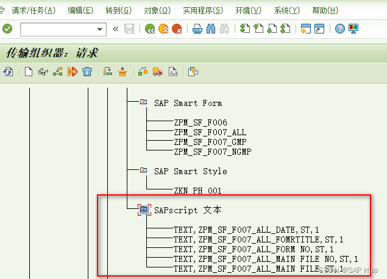
Task: Select the SAP Smart Style tree label
Action: (191, 171)
